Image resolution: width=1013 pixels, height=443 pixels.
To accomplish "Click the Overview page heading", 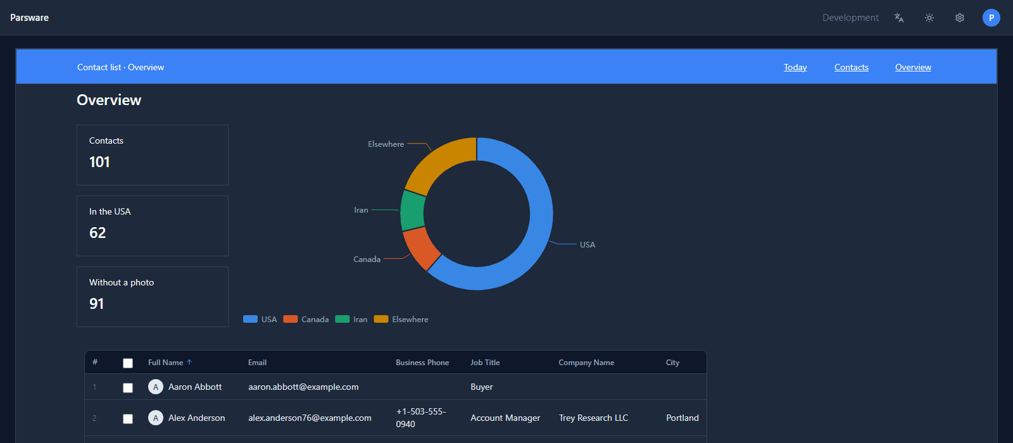I will (x=109, y=100).
